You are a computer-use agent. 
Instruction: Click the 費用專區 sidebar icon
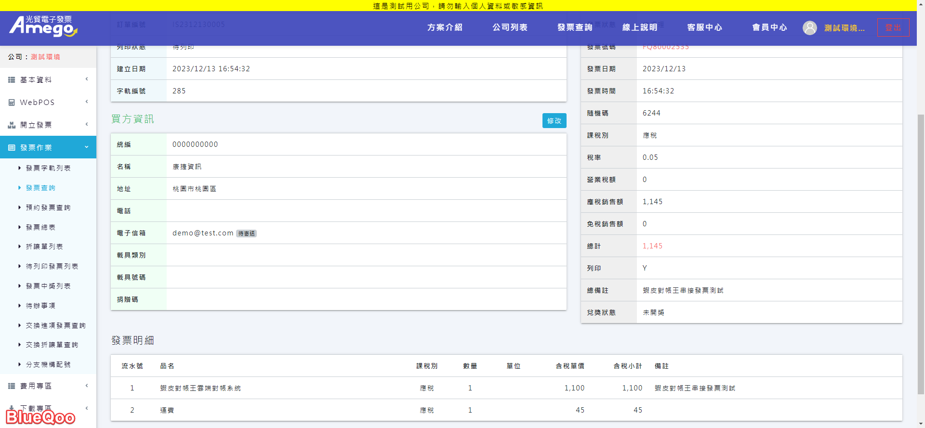tap(12, 386)
